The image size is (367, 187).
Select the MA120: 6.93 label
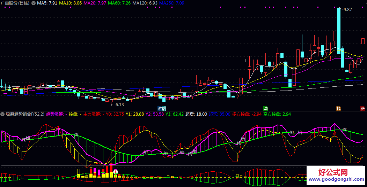(145, 3)
